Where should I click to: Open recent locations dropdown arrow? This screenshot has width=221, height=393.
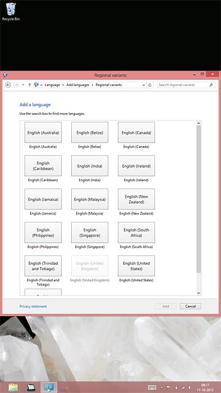tap(23, 85)
